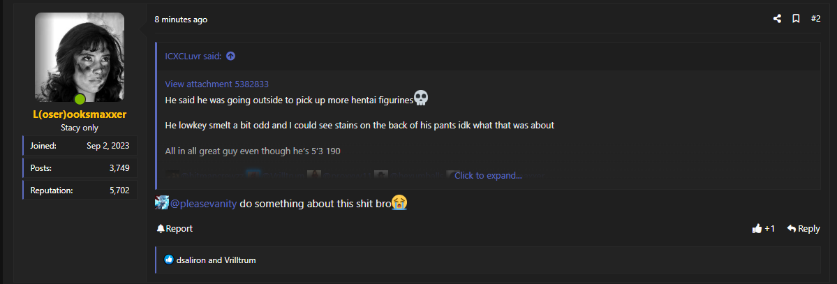Image resolution: width=837 pixels, height=284 pixels.
Task: Click the blue like reaction icon in the reactions bar
Action: tap(169, 260)
